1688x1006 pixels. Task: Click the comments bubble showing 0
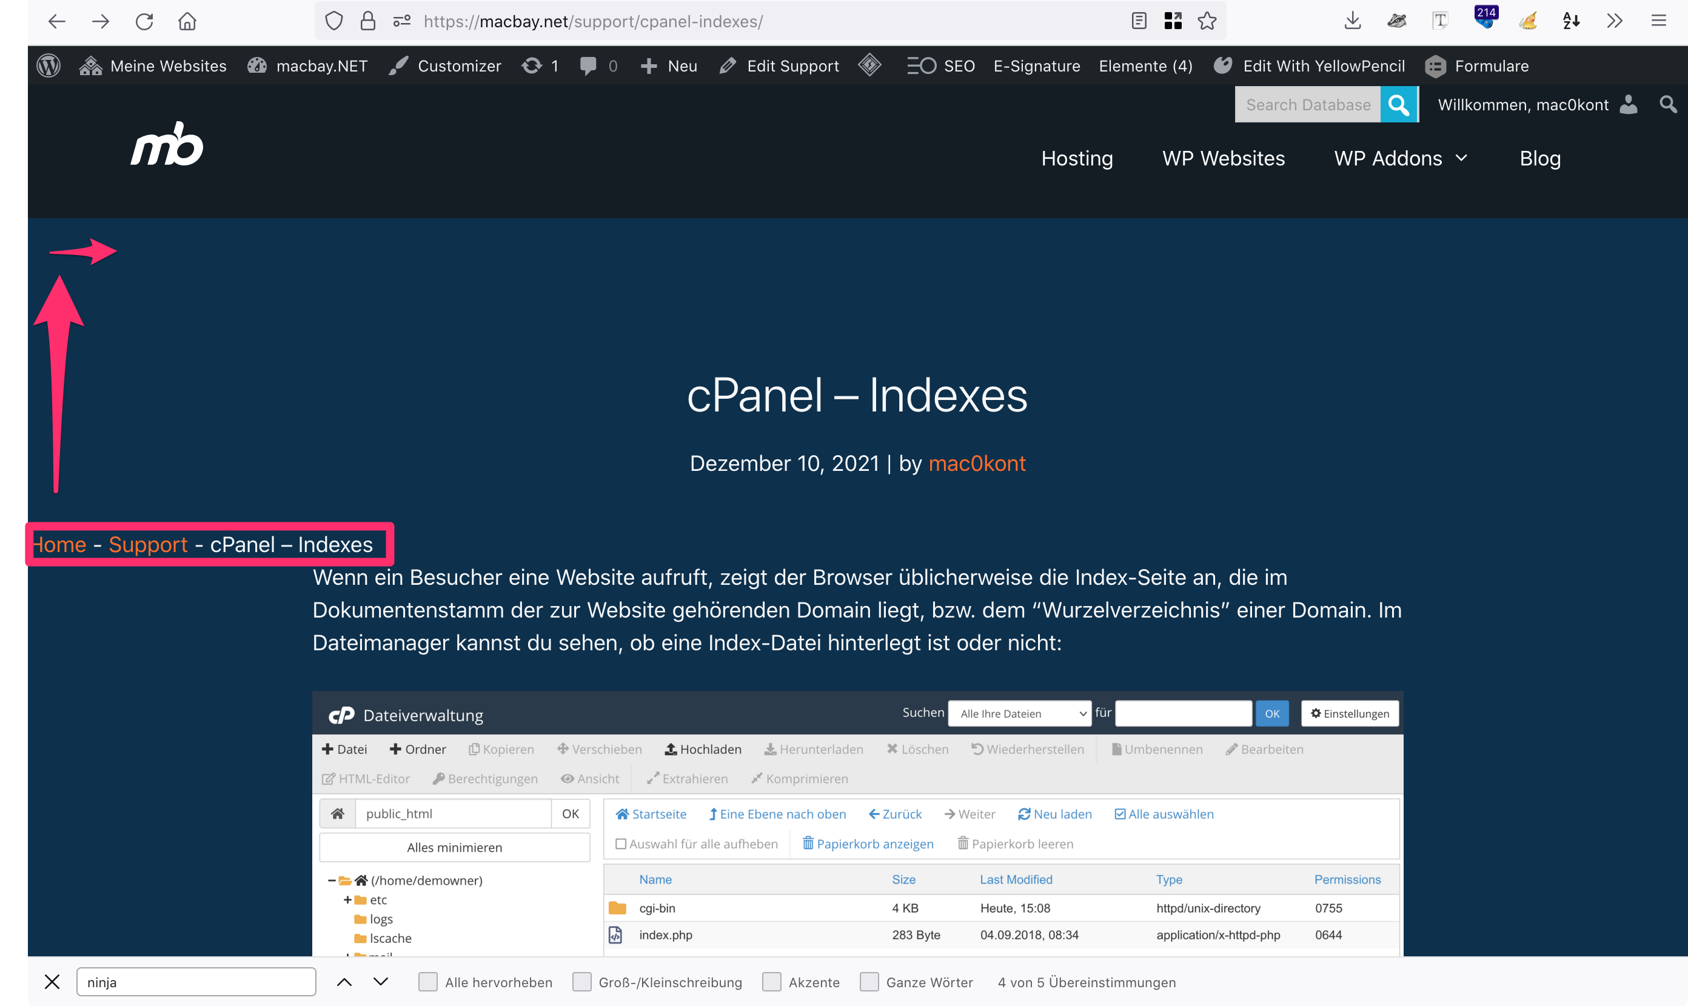(x=598, y=66)
